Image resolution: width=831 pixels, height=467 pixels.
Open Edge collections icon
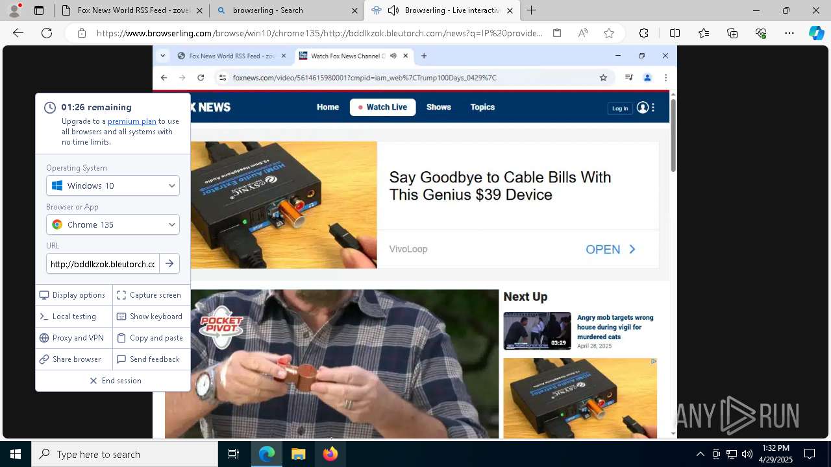point(732,33)
